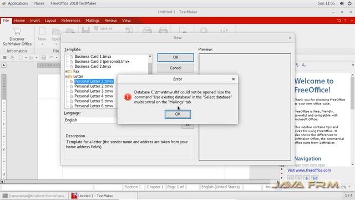Switch to the View tab
Image resolution: width=355 pixels, height=200 pixels.
point(126,21)
